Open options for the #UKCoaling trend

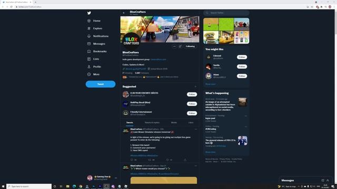click(x=246, y=127)
